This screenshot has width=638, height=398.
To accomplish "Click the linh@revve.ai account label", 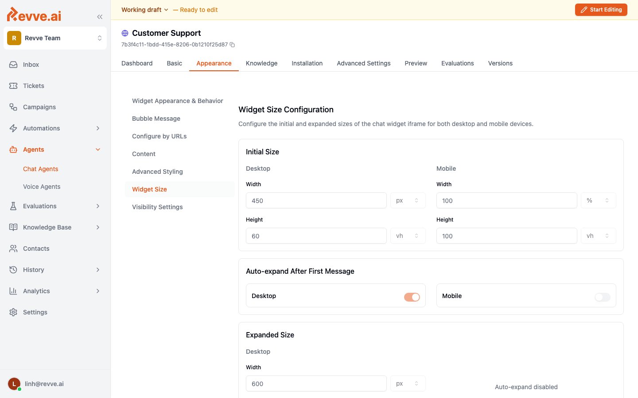I will click(x=44, y=384).
